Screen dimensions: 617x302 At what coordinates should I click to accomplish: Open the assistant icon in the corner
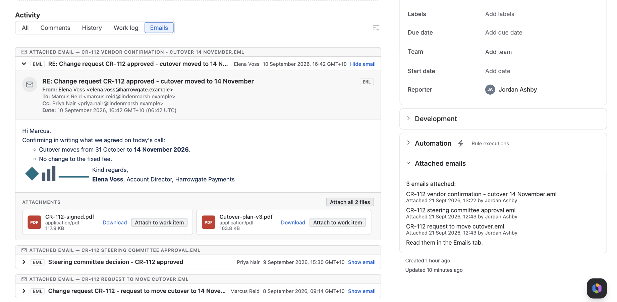(597, 288)
